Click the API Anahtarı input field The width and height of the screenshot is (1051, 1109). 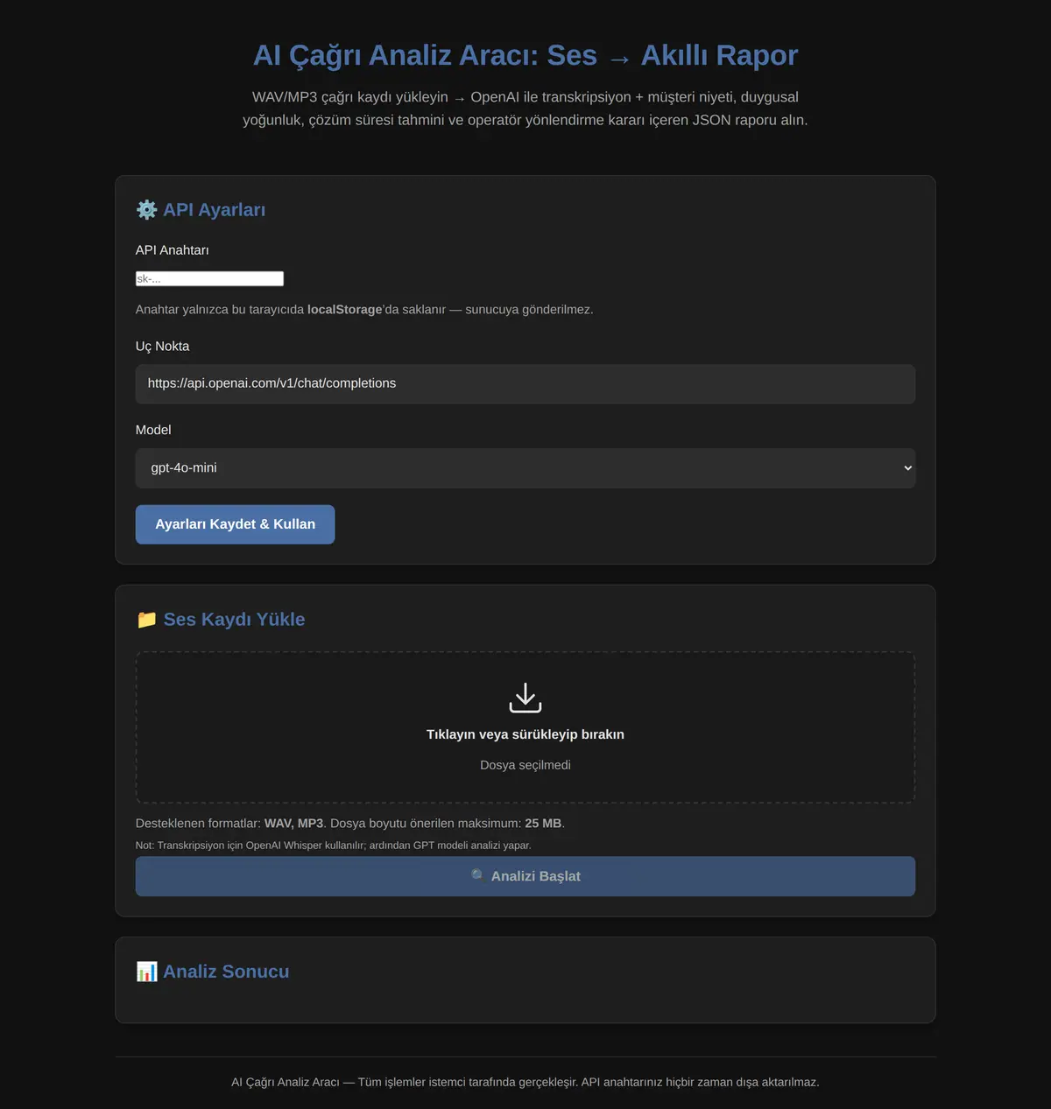[209, 278]
